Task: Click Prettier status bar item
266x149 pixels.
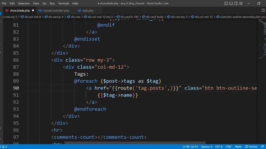Action: 251,147
